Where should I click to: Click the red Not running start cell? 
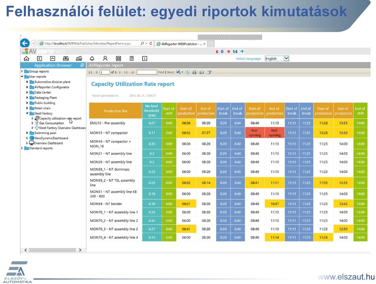(255, 133)
